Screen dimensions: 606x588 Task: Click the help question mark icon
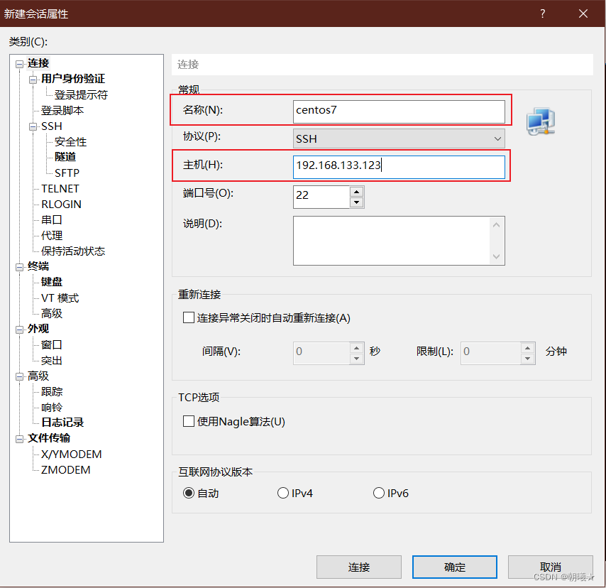(542, 13)
